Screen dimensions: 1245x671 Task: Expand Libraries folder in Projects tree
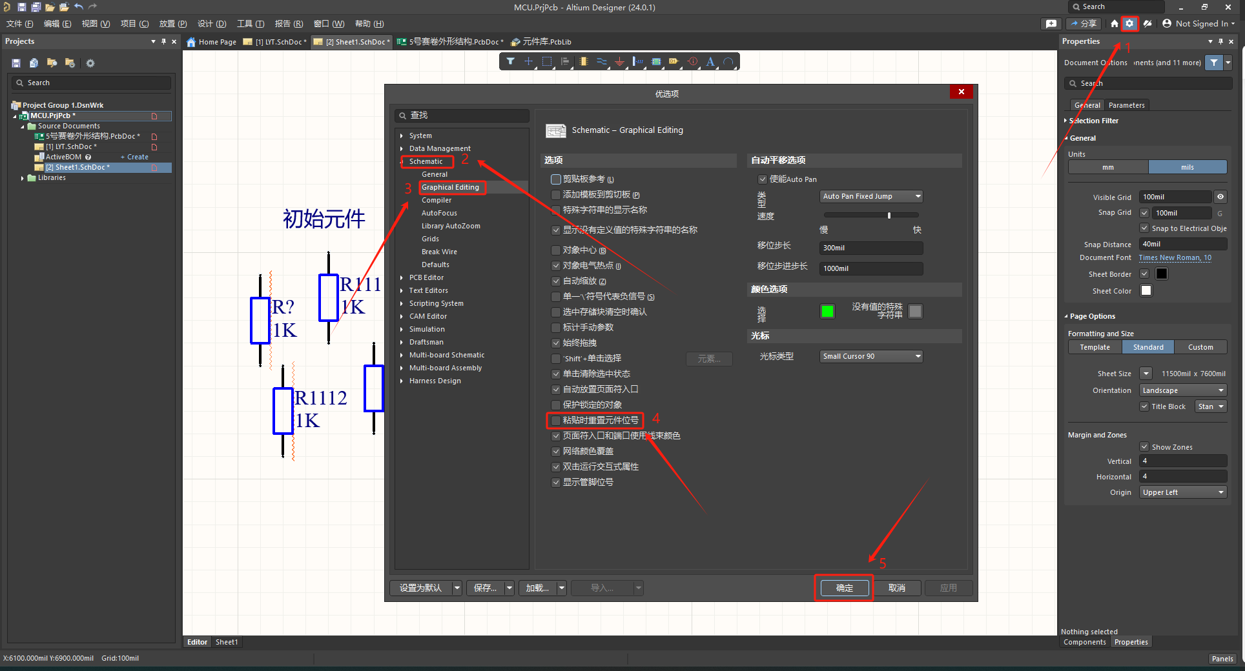(23, 178)
